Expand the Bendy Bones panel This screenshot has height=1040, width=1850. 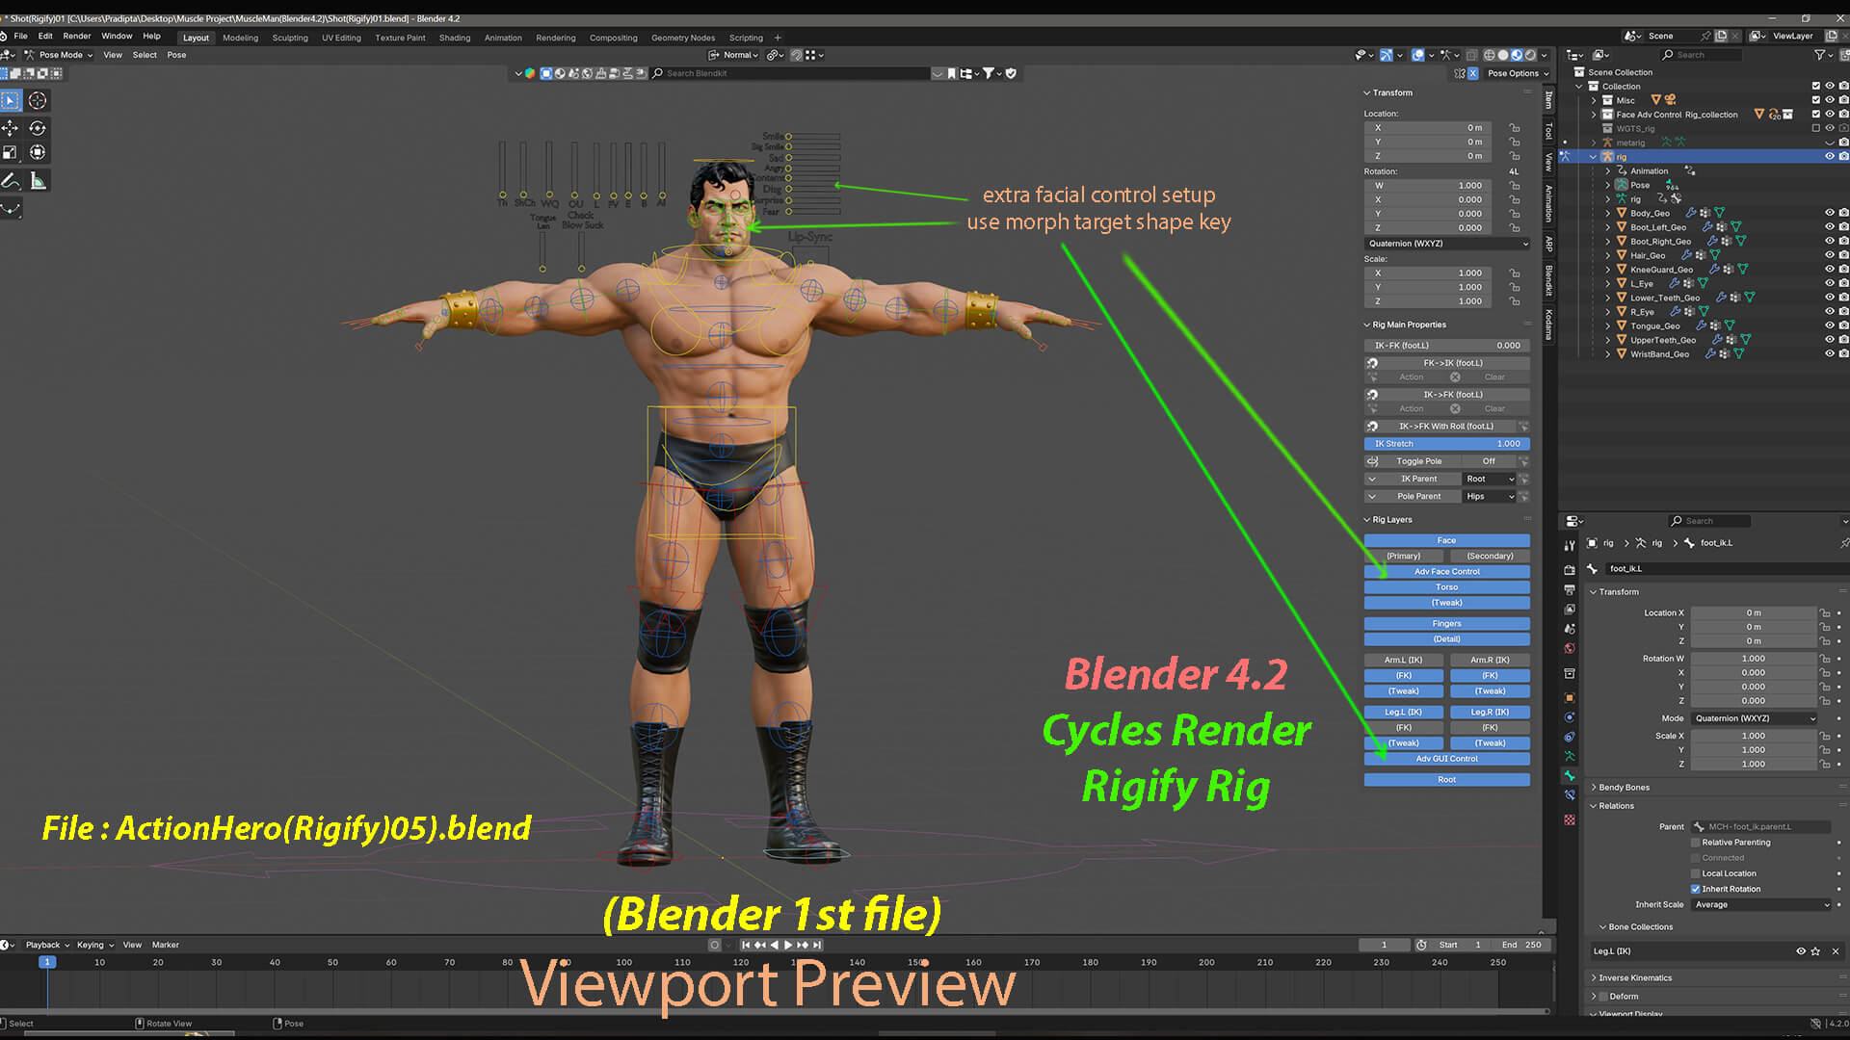(x=1624, y=788)
